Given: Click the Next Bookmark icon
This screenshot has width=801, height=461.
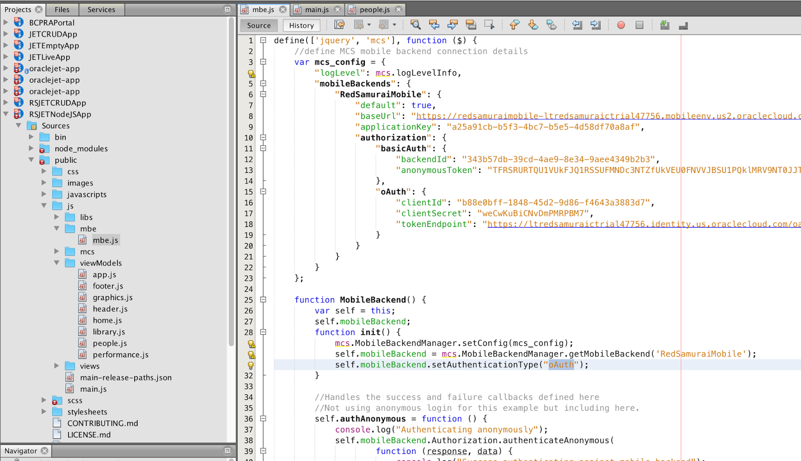Looking at the screenshot, I should [x=532, y=24].
